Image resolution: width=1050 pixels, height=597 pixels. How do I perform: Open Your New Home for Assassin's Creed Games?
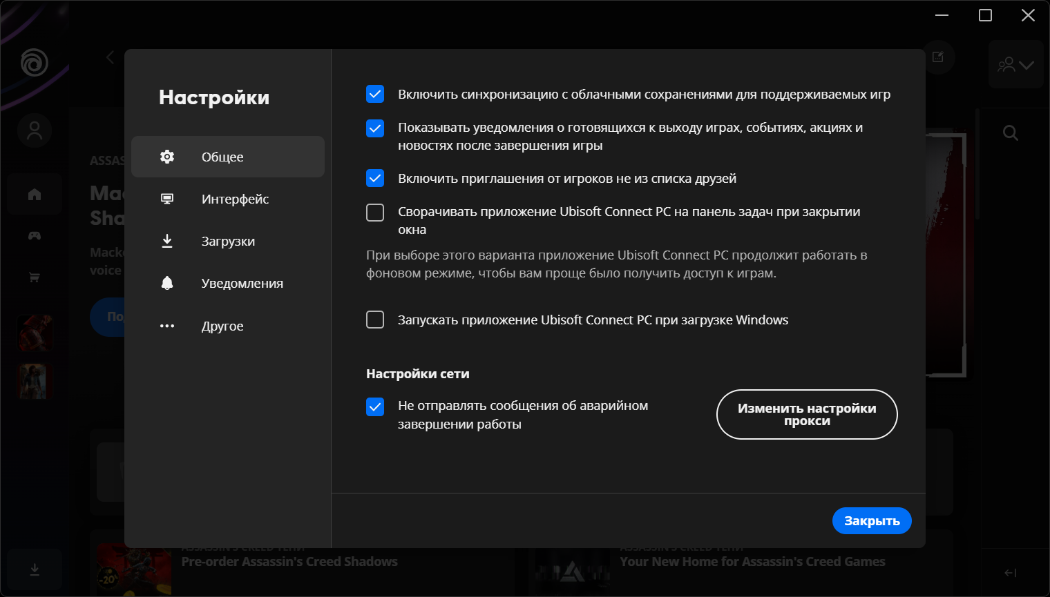752,562
